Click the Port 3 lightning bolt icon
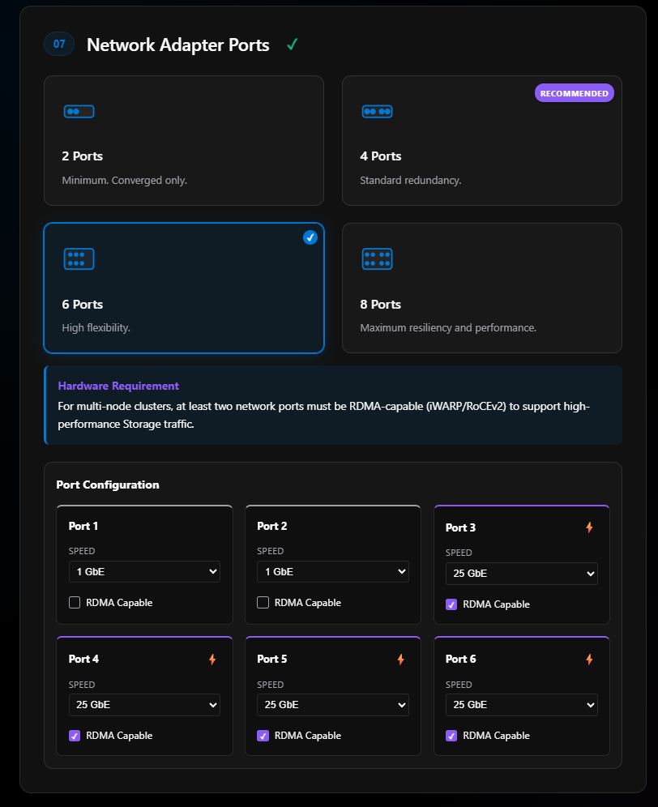 tap(589, 527)
